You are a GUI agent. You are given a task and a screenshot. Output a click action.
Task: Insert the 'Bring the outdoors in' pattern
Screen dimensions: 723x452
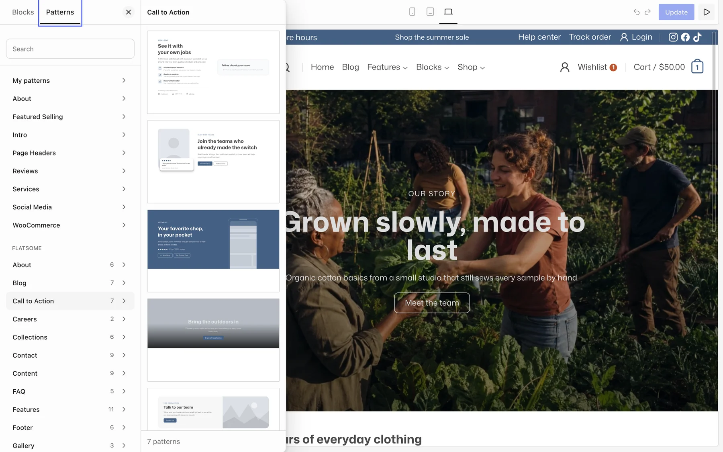click(213, 340)
